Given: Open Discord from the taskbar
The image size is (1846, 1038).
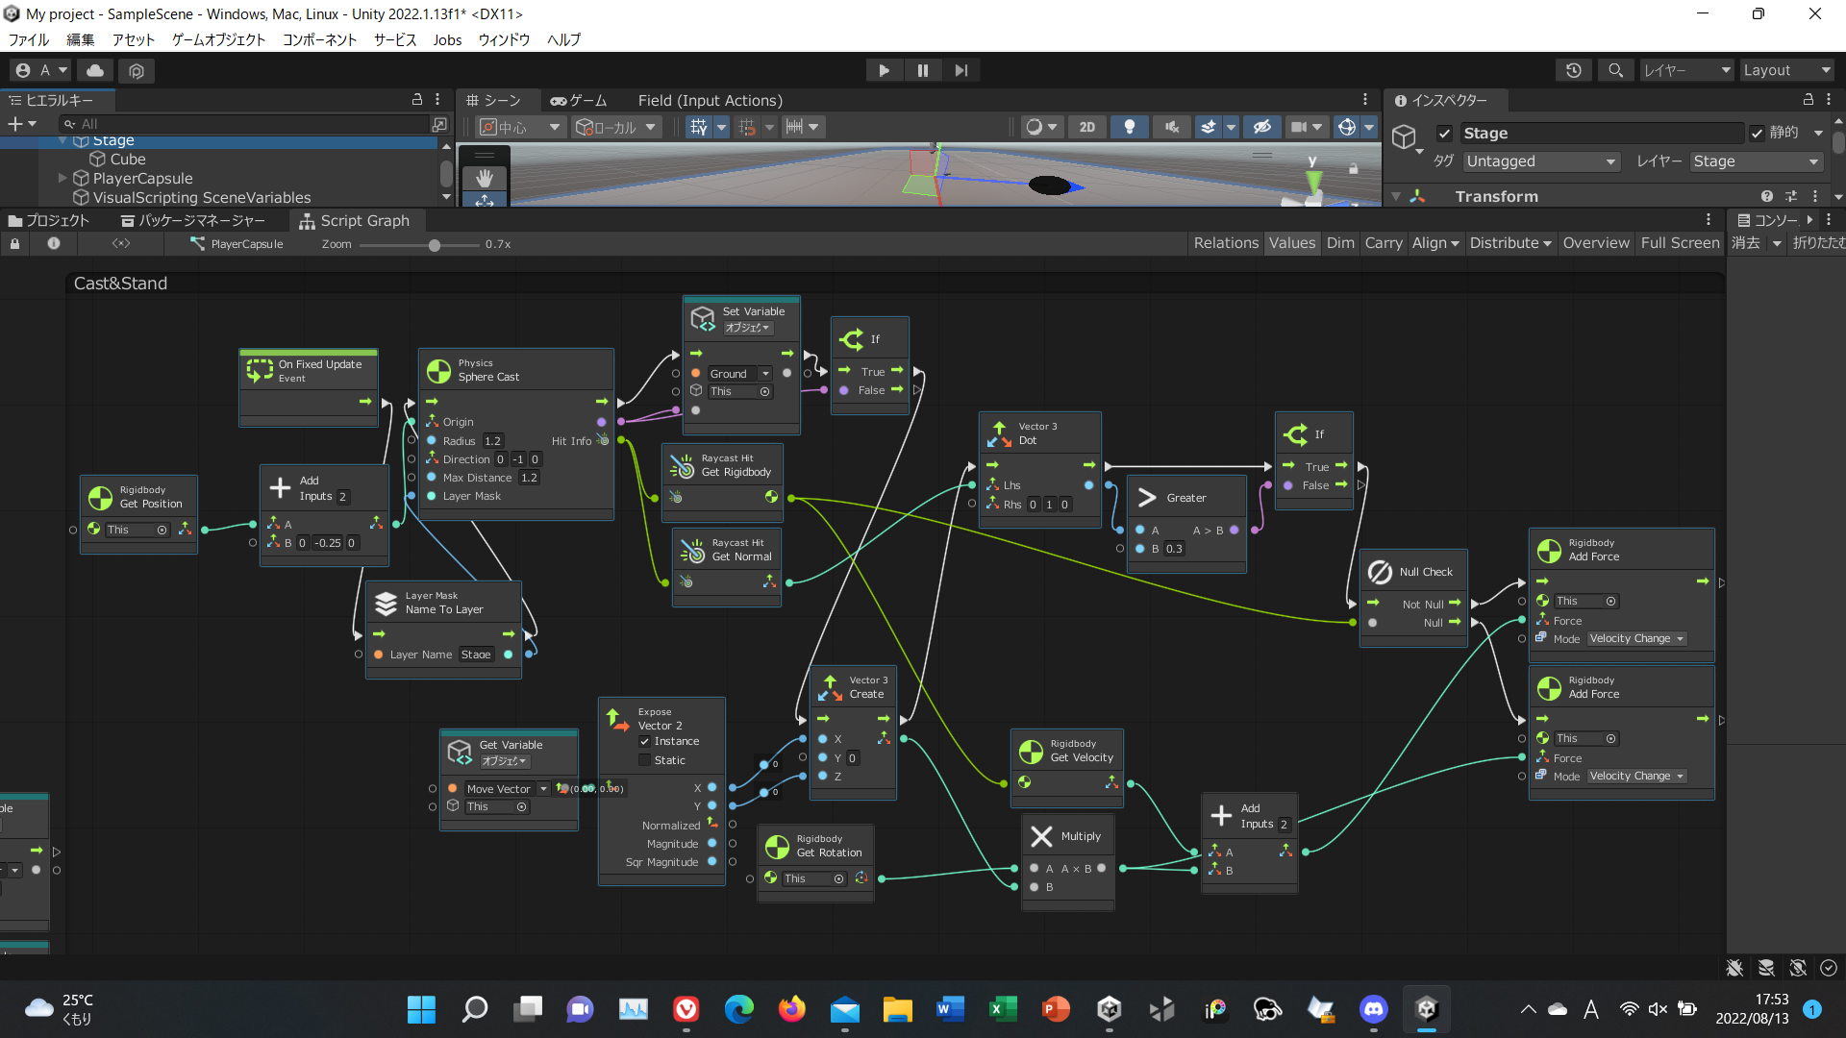Looking at the screenshot, I should tap(1373, 1008).
